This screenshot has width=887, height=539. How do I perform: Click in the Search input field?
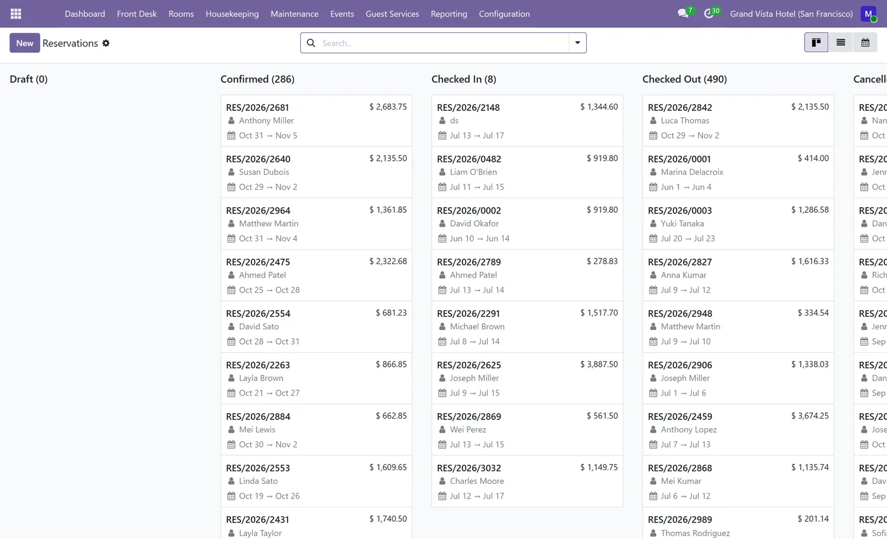pyautogui.click(x=443, y=43)
